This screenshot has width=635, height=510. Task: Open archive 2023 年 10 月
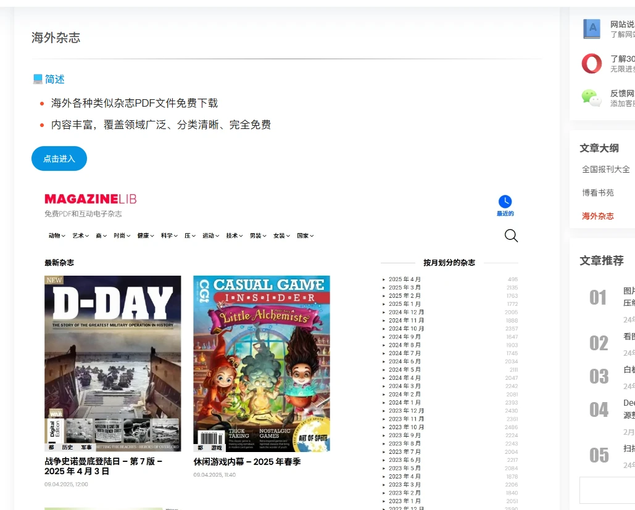pyautogui.click(x=406, y=427)
